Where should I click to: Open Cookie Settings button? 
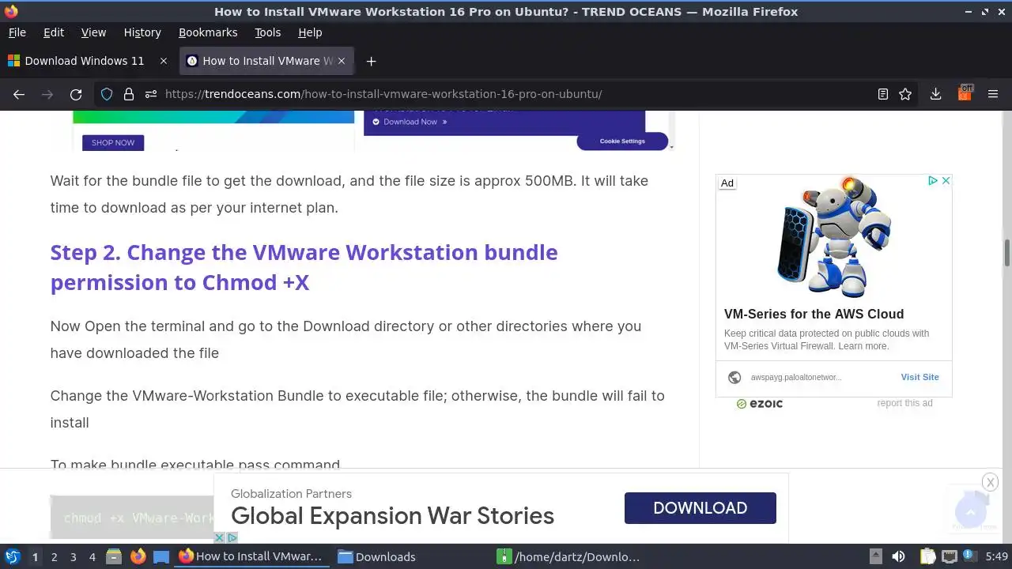(622, 141)
